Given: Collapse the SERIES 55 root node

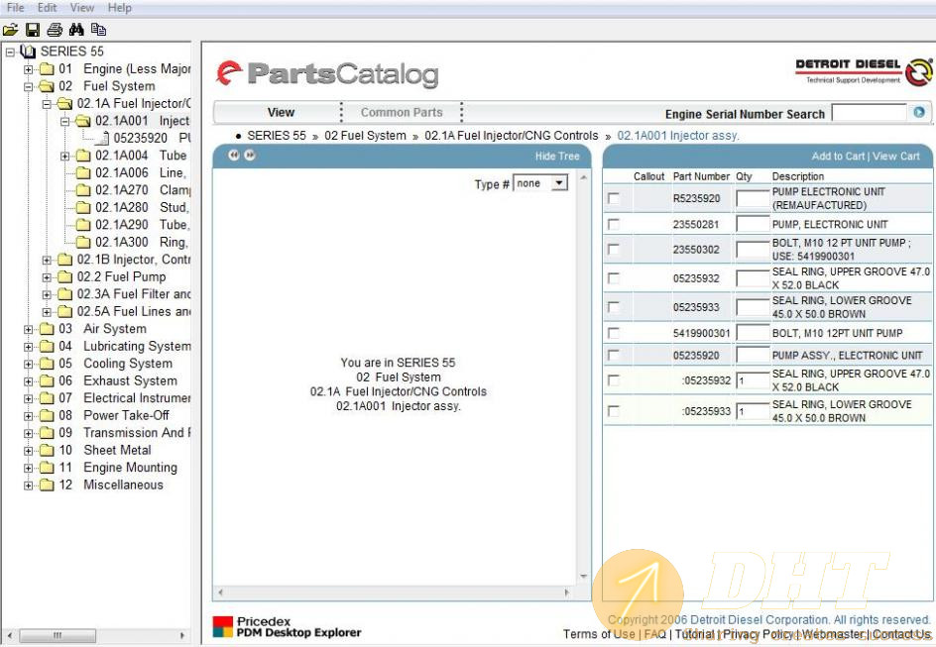Looking at the screenshot, I should pos(10,52).
